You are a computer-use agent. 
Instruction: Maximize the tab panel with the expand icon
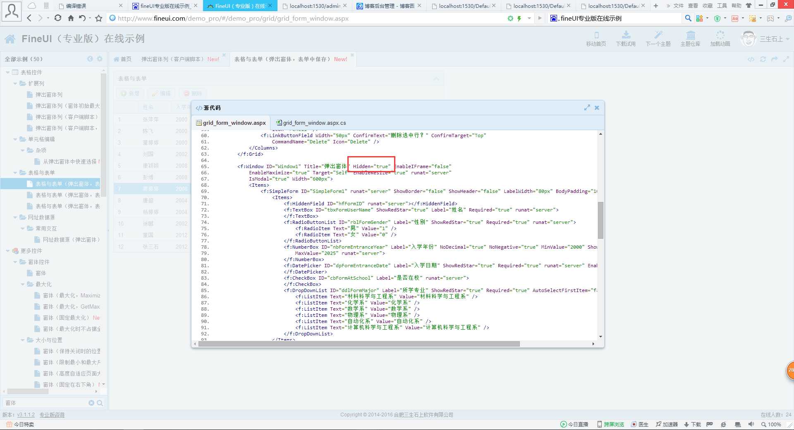[786, 59]
